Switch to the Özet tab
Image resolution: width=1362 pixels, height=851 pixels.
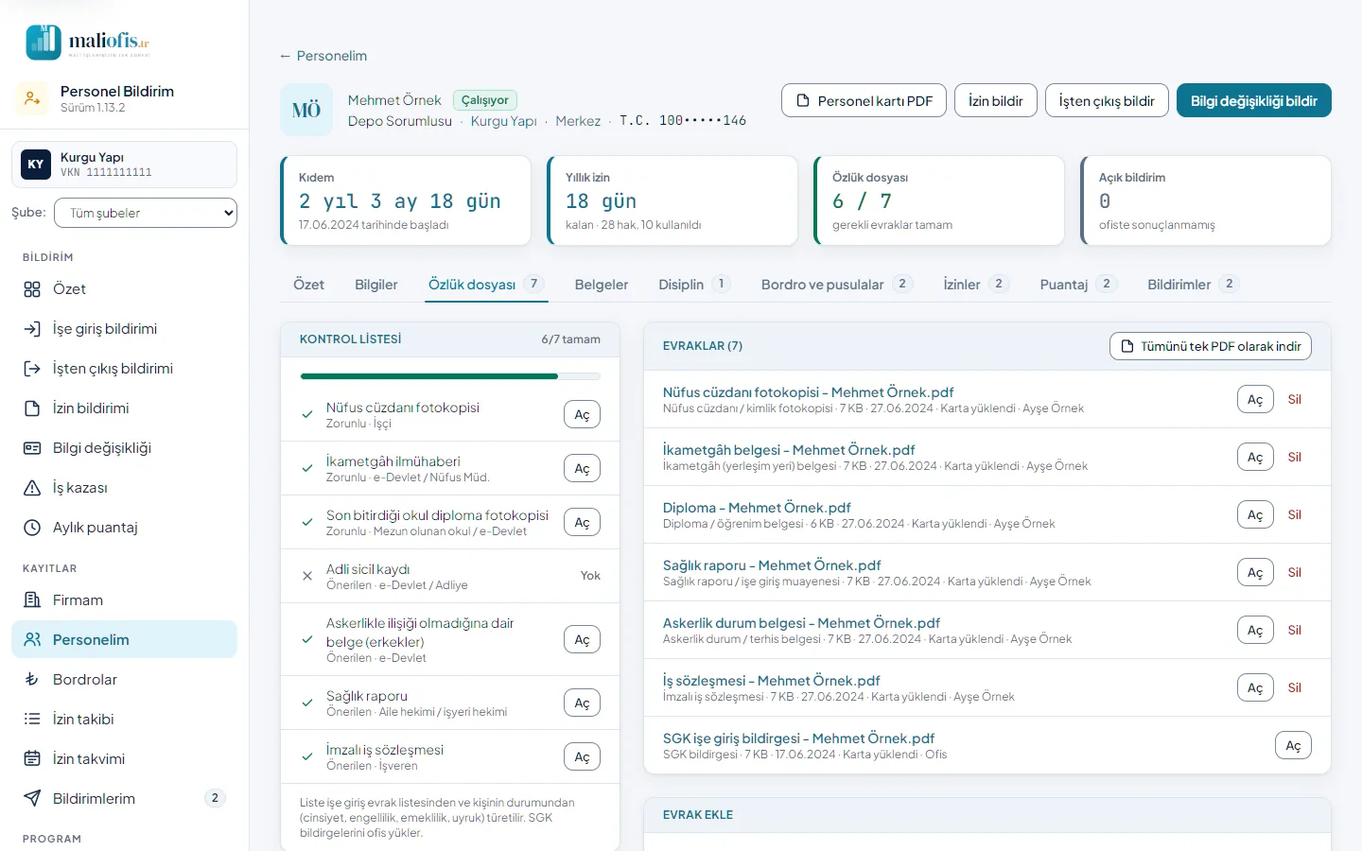click(x=308, y=285)
